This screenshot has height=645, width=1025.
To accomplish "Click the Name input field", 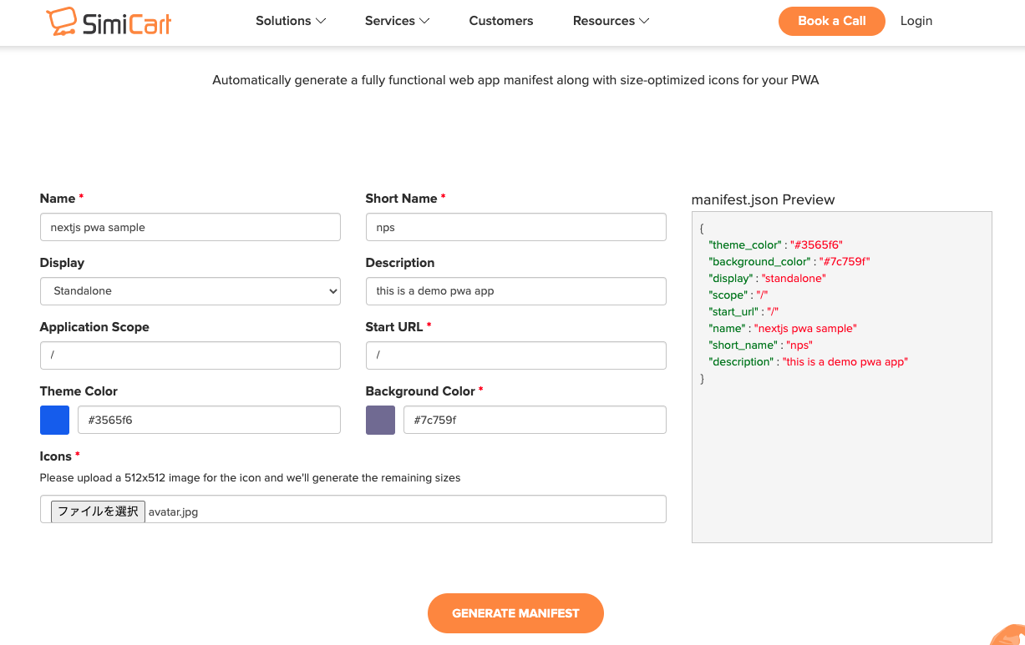I will 190,227.
